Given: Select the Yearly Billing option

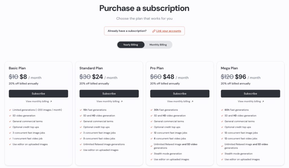Looking at the screenshot, I should pyautogui.click(x=131, y=45).
